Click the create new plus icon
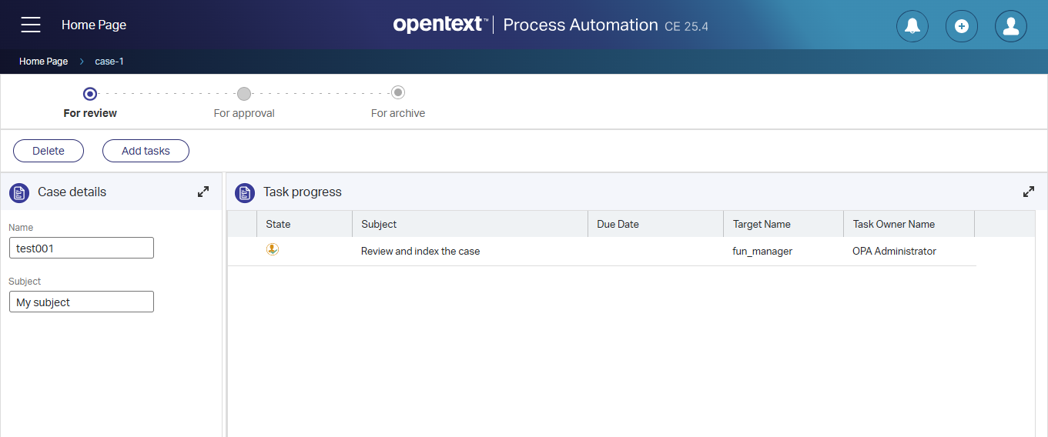 [962, 26]
